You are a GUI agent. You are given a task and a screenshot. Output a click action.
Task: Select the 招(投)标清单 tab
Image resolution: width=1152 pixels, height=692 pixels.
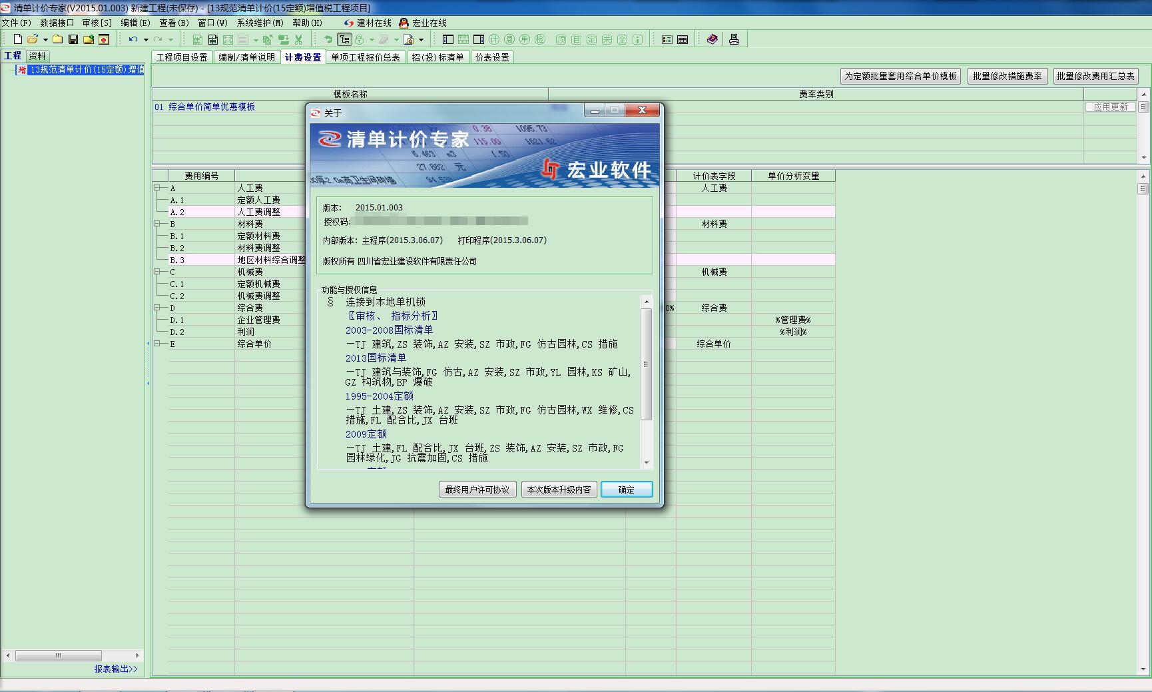point(437,57)
